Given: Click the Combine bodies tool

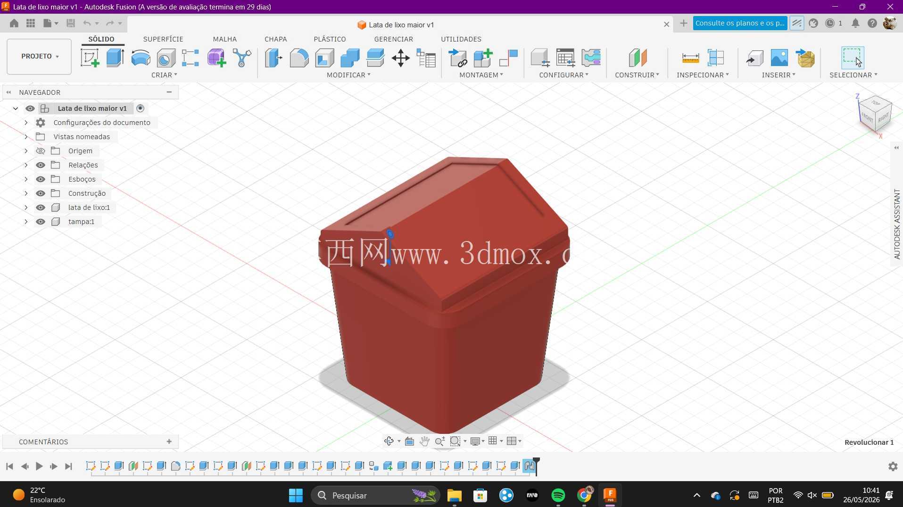Looking at the screenshot, I should 350,58.
